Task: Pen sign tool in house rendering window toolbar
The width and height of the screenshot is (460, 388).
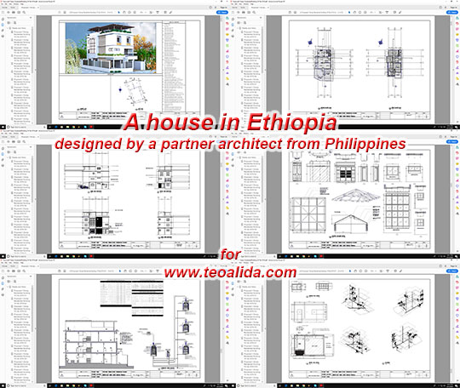Action: pyautogui.click(x=170, y=12)
